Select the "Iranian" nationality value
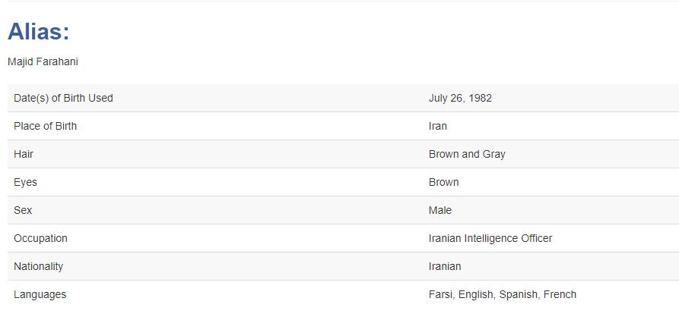The width and height of the screenshot is (679, 317). [445, 266]
